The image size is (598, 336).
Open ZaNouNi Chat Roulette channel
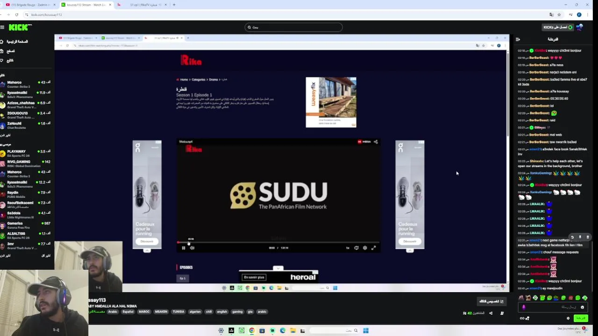pos(26,125)
